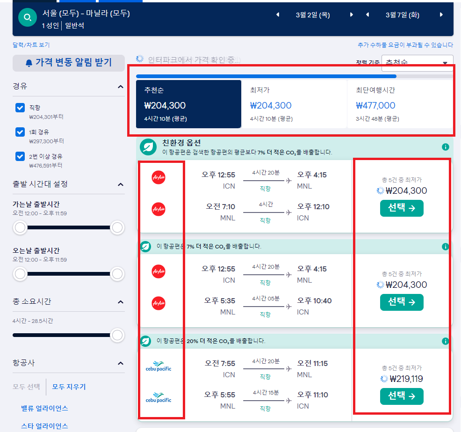Click AirAsia logo for 오후 5:35 return flight
This screenshot has height=432, width=461.
tap(158, 303)
